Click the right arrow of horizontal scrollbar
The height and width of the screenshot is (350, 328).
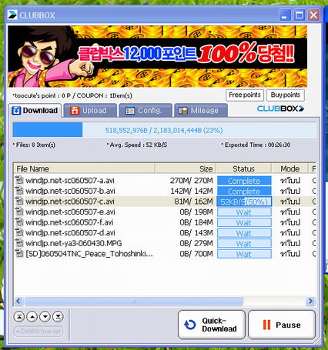[x=310, y=301]
